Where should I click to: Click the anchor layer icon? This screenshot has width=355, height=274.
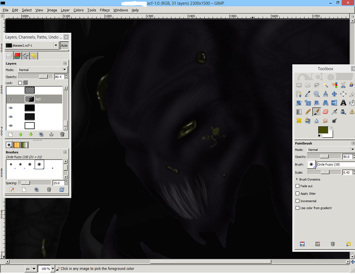pyautogui.click(x=51, y=135)
